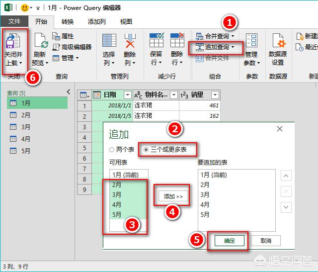This screenshot has height=272, width=318.
Task: Open 日期 column filter dropdown
Action: 128,95
